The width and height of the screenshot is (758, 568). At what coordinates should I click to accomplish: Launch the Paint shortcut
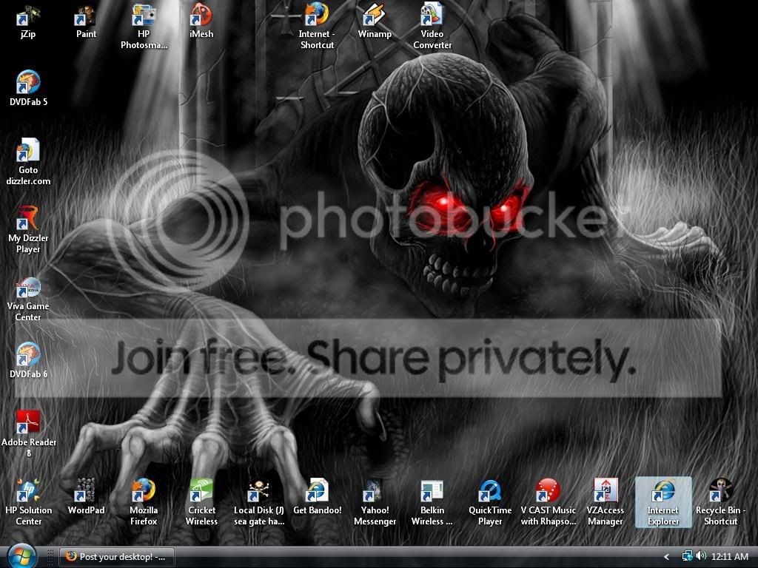pos(86,21)
